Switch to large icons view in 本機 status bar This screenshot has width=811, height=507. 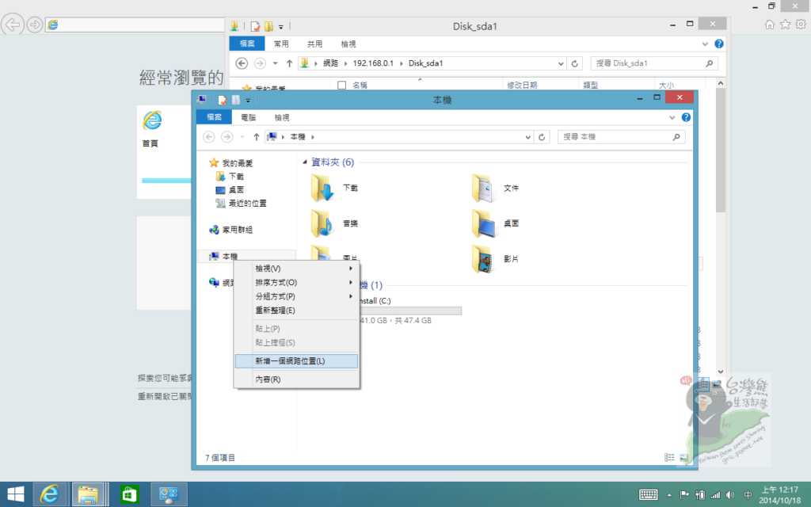pyautogui.click(x=683, y=457)
